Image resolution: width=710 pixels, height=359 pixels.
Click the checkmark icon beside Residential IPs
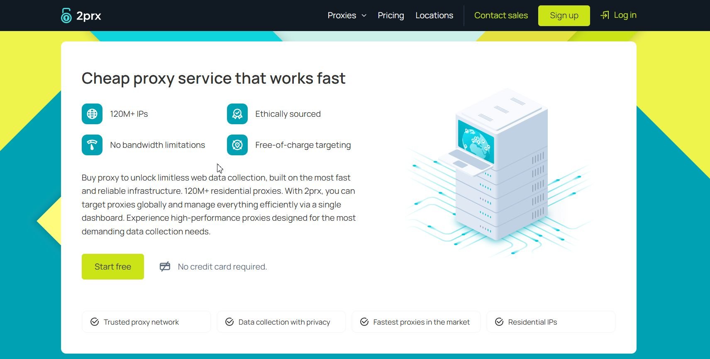pyautogui.click(x=499, y=322)
